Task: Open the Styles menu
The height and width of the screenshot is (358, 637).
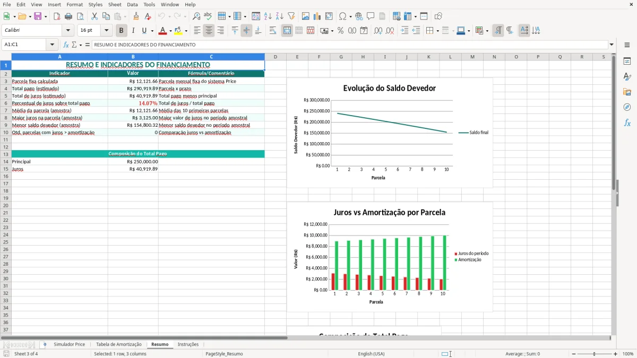Action: tap(96, 4)
